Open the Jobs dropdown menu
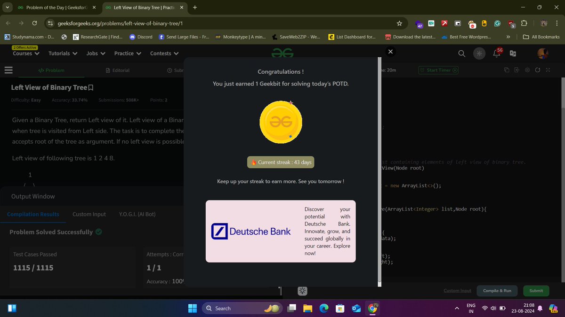565x317 pixels. pos(96,54)
